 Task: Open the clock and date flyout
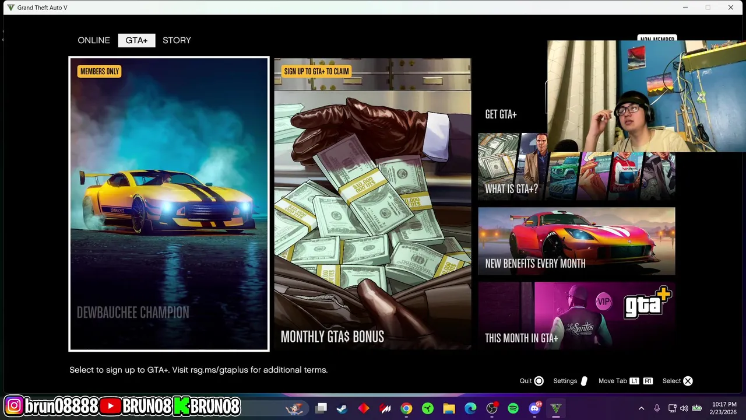point(724,408)
